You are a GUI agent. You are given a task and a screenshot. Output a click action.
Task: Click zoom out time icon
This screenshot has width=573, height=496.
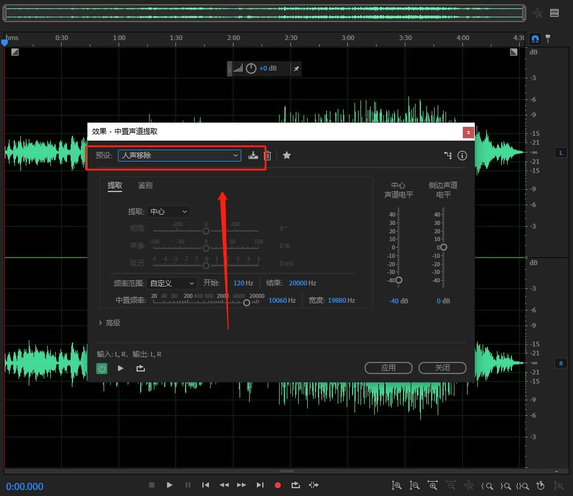(451, 485)
